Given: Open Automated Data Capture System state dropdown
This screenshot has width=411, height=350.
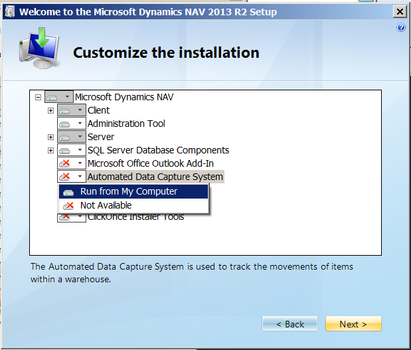Looking at the screenshot, I should [72, 177].
